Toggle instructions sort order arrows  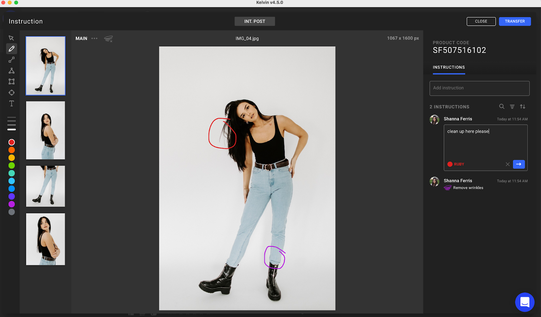[x=523, y=106]
